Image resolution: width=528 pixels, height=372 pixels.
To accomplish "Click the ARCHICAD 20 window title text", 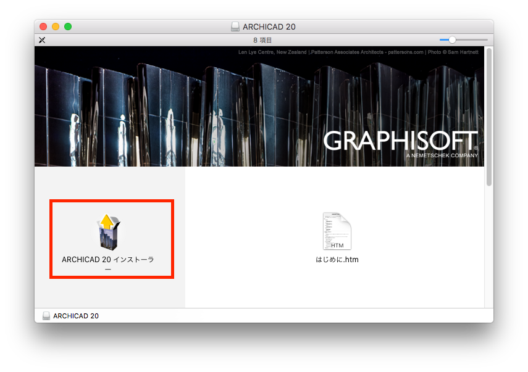I will click(x=269, y=27).
